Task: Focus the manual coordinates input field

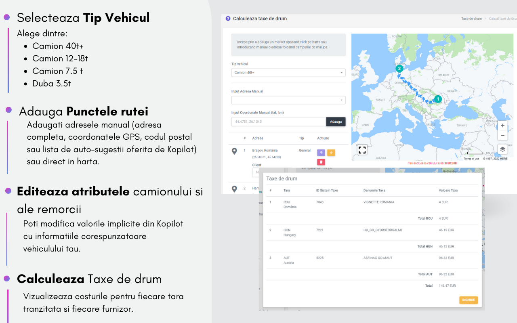Action: [x=279, y=122]
